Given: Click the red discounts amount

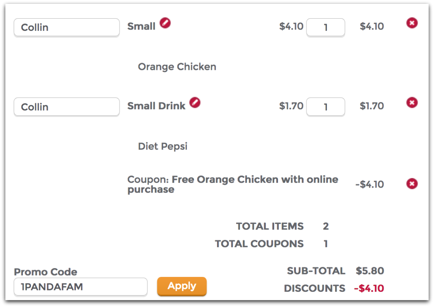Looking at the screenshot, I should [369, 289].
